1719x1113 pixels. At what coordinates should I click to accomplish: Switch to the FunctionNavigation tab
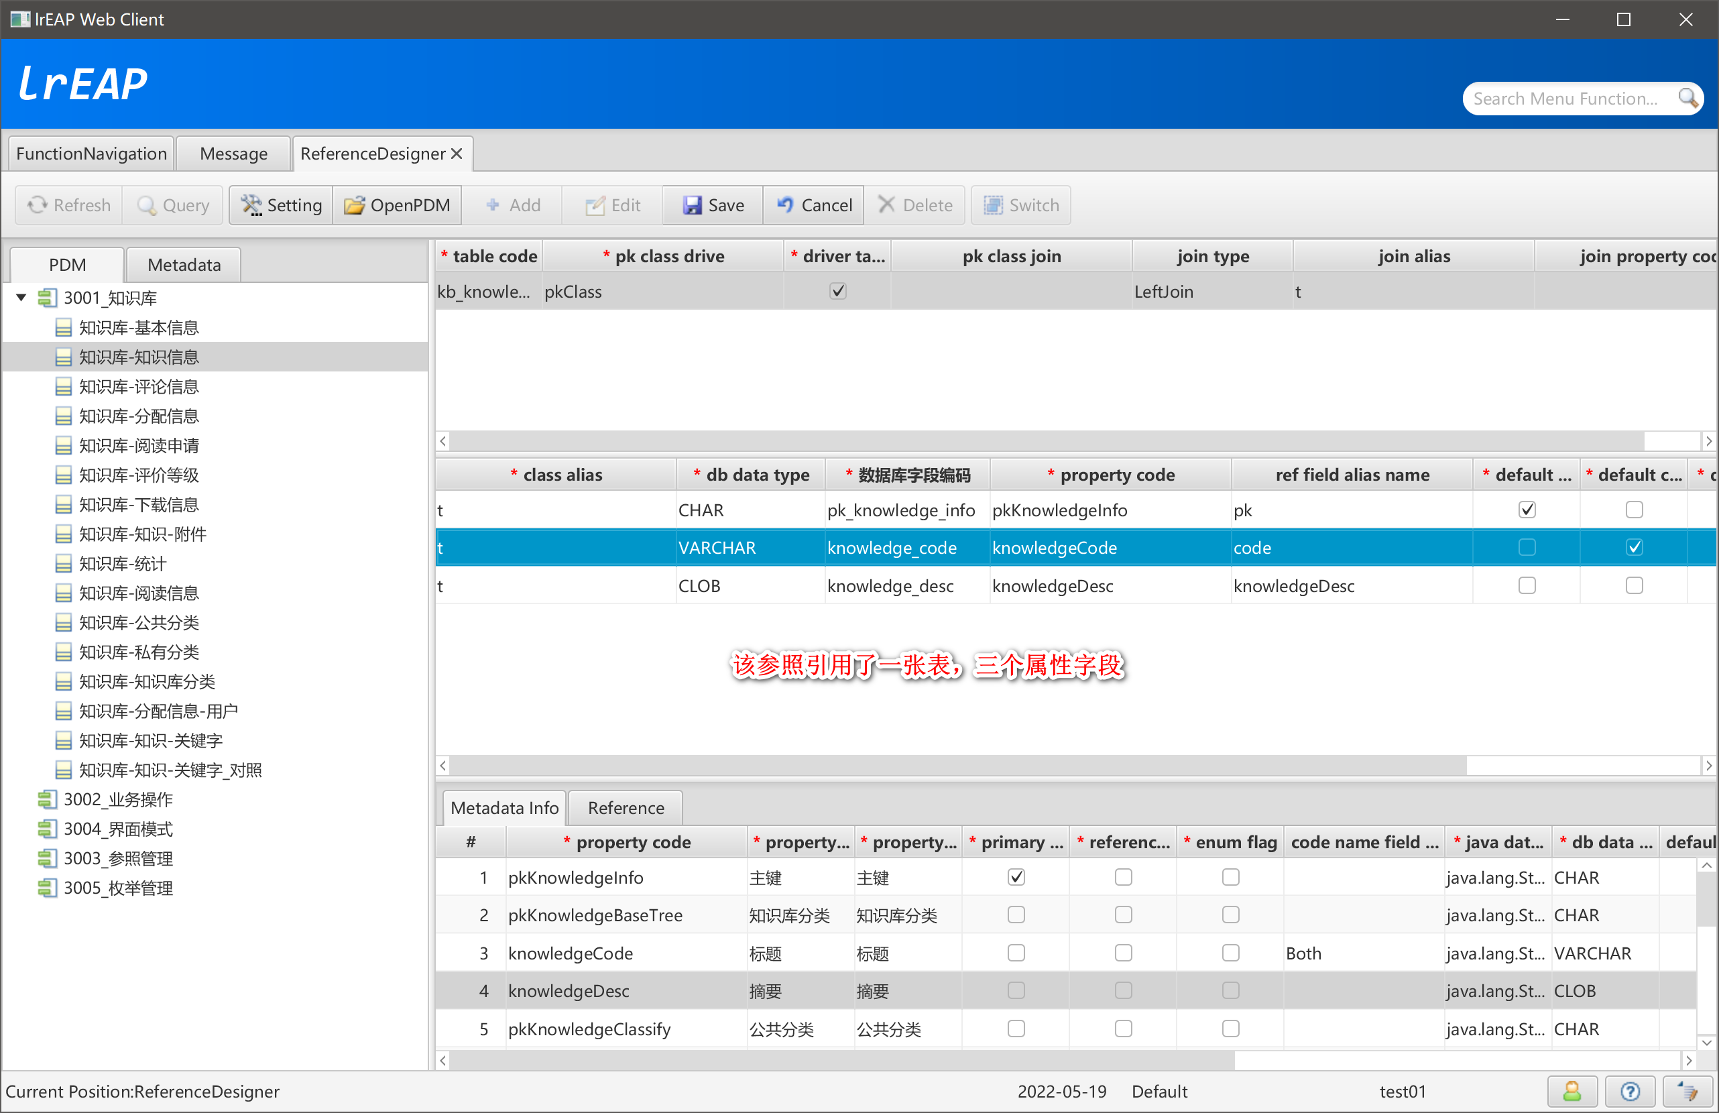(x=91, y=153)
